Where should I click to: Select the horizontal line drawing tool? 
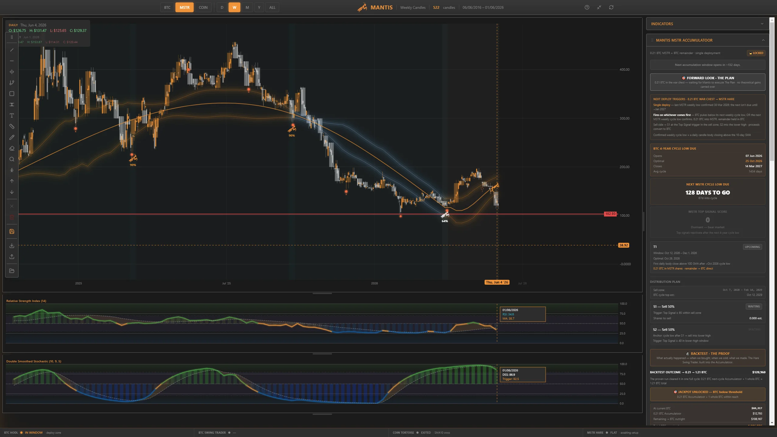pos(12,61)
